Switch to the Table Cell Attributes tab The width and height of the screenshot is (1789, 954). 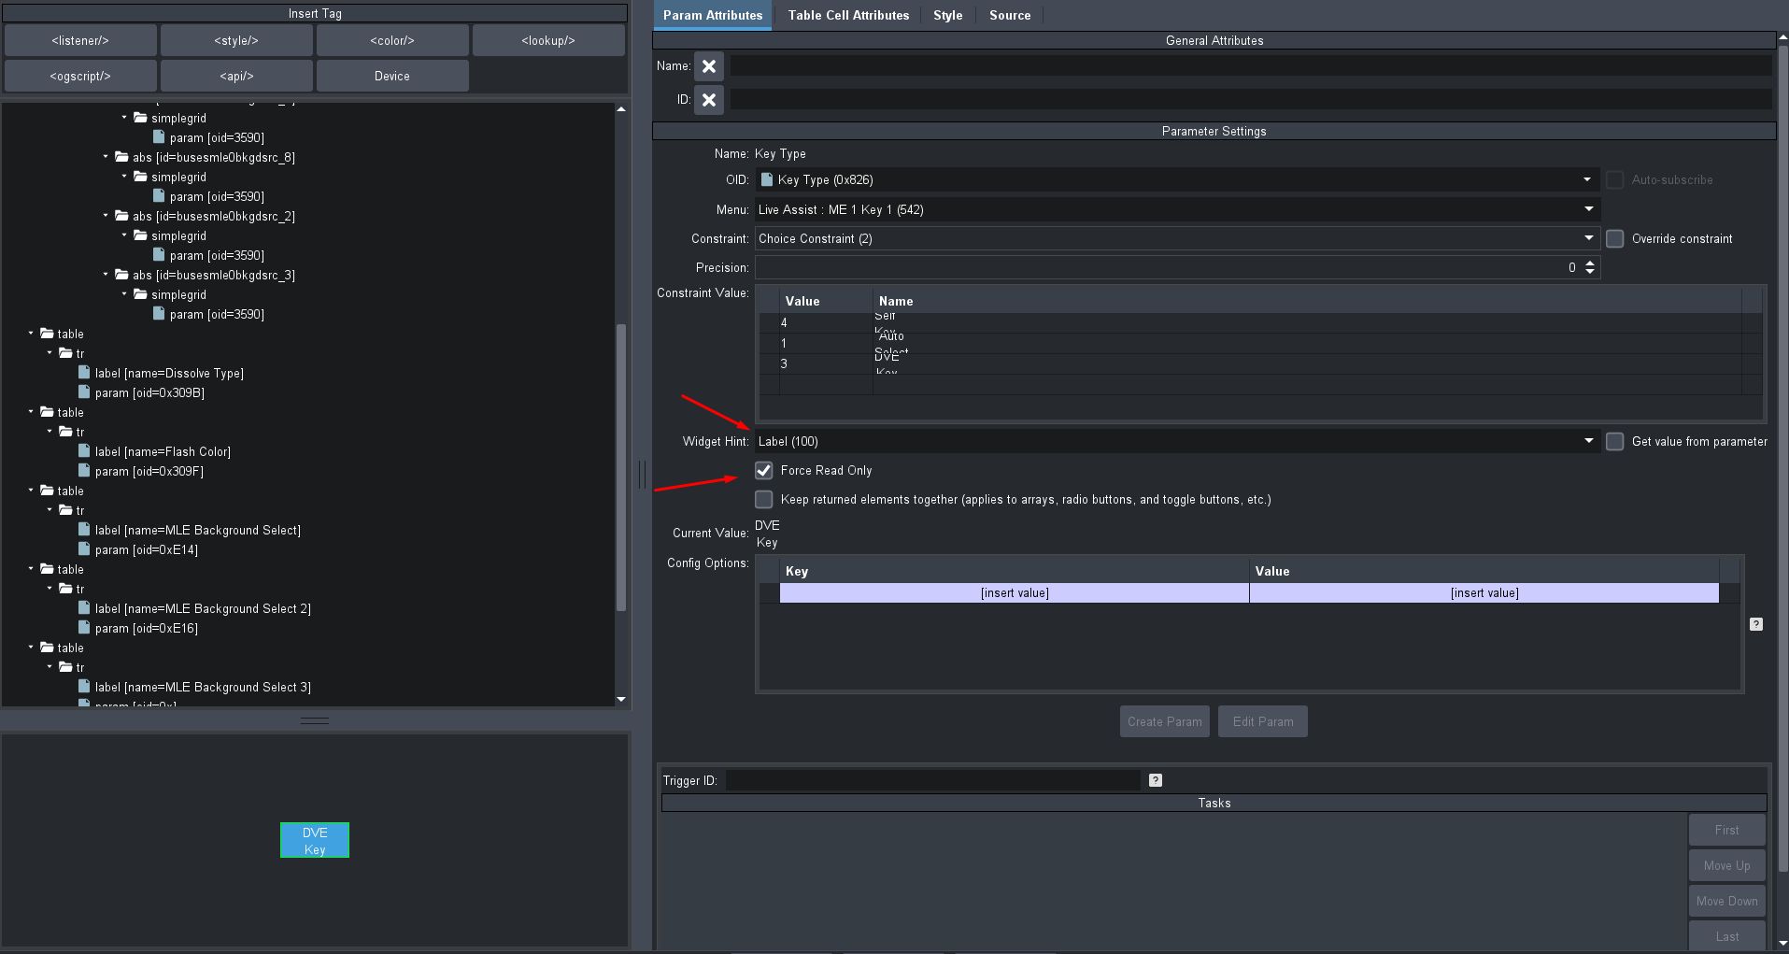click(x=848, y=15)
